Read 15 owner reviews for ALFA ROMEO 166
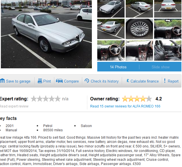182x167 pixels. tap(125, 106)
